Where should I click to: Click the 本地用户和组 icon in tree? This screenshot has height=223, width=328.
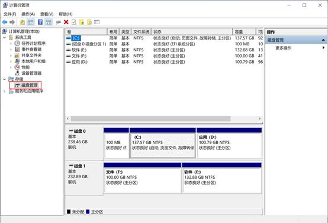tap(17, 61)
